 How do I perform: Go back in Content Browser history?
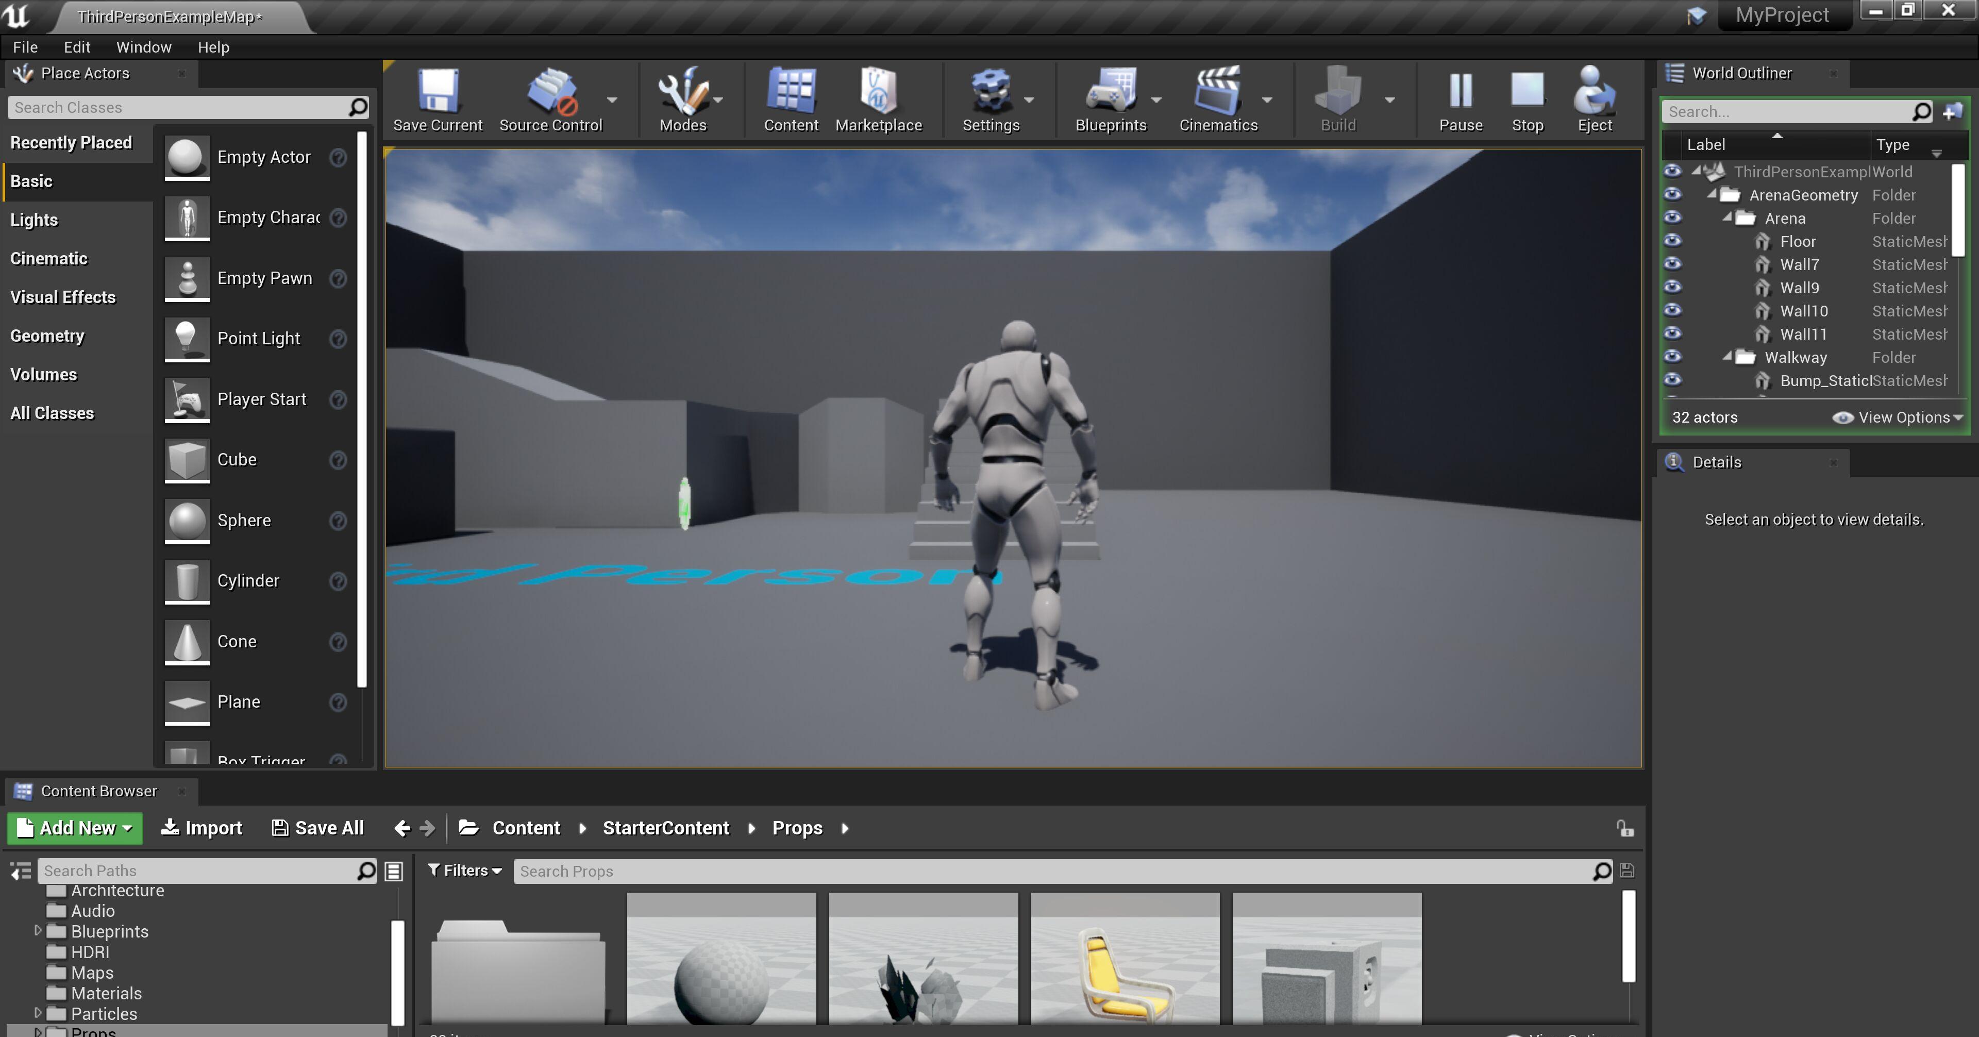402,828
